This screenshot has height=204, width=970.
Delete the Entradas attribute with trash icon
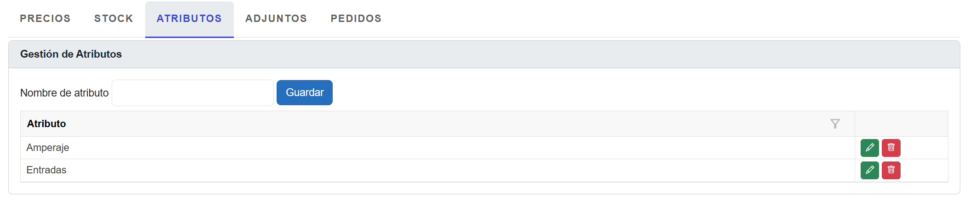[891, 170]
